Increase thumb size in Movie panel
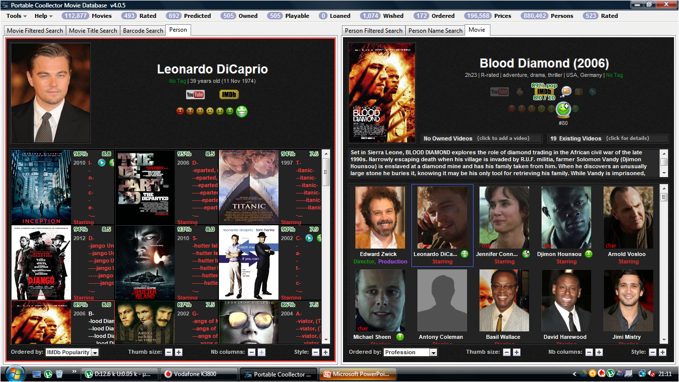Viewport: 679px width, 382px height. click(517, 352)
